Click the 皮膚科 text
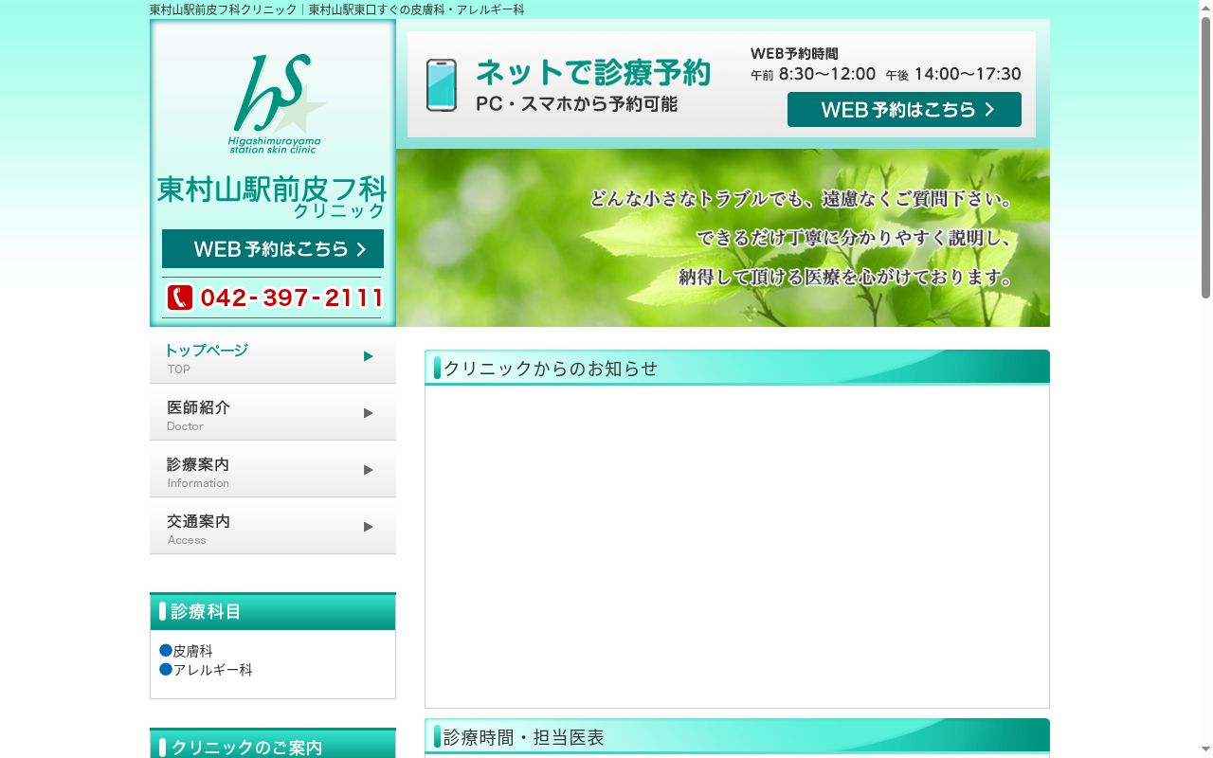The image size is (1213, 758). 193,651
